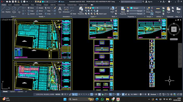Expand the Layers panel
183x102 pixels.
tap(93, 17)
